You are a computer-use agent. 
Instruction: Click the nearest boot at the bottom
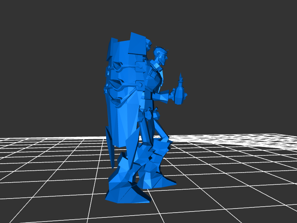click(x=126, y=189)
